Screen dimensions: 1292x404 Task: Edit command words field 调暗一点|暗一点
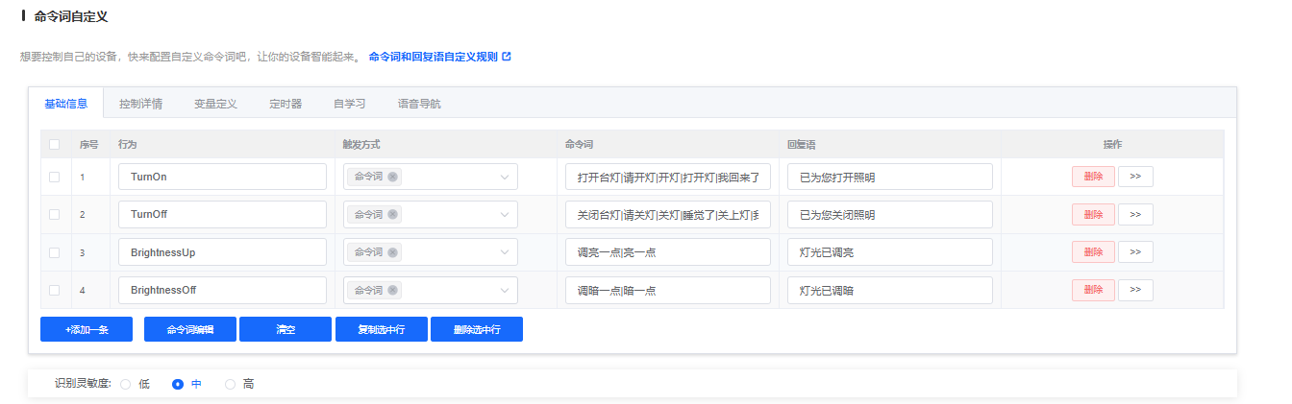(x=668, y=290)
